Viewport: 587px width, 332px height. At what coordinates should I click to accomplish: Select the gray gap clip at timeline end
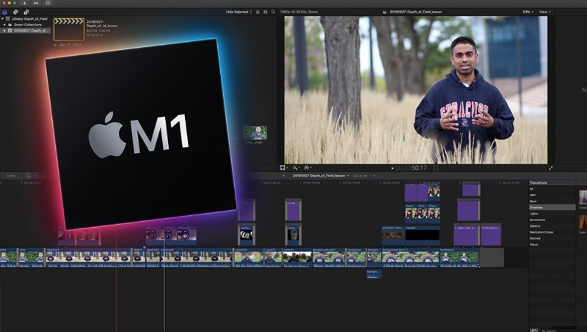click(x=492, y=257)
